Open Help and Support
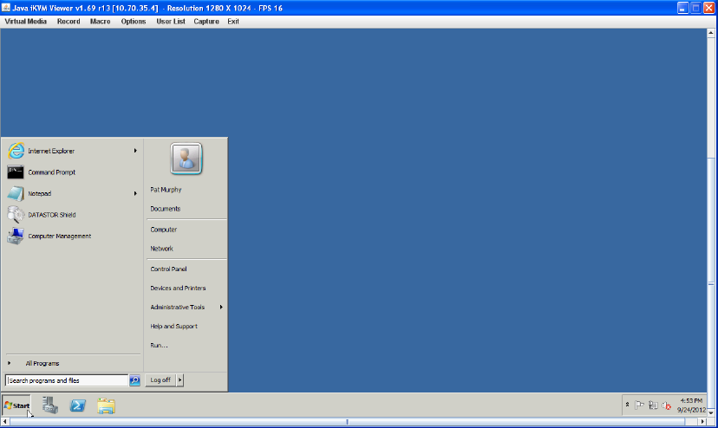Image resolution: width=718 pixels, height=428 pixels. (174, 327)
